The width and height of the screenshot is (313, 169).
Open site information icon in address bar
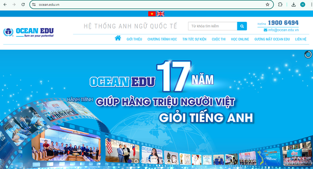[34, 4]
